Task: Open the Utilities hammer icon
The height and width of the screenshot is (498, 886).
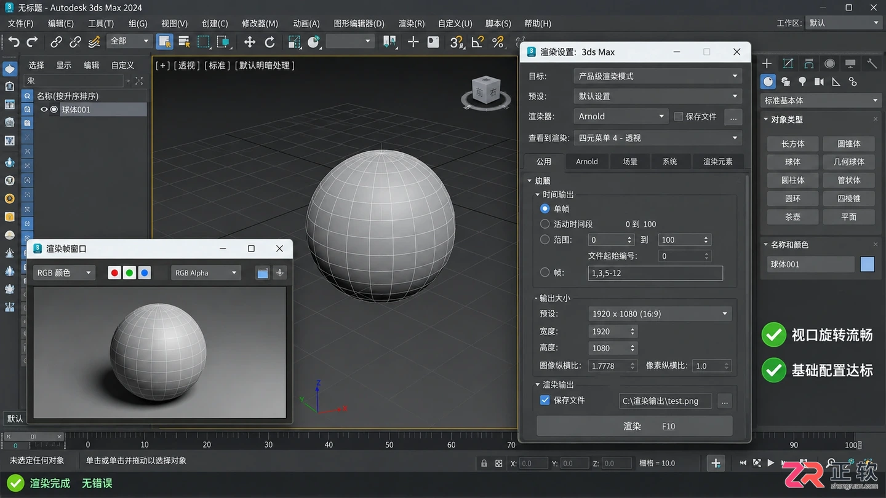Action: (x=872, y=63)
